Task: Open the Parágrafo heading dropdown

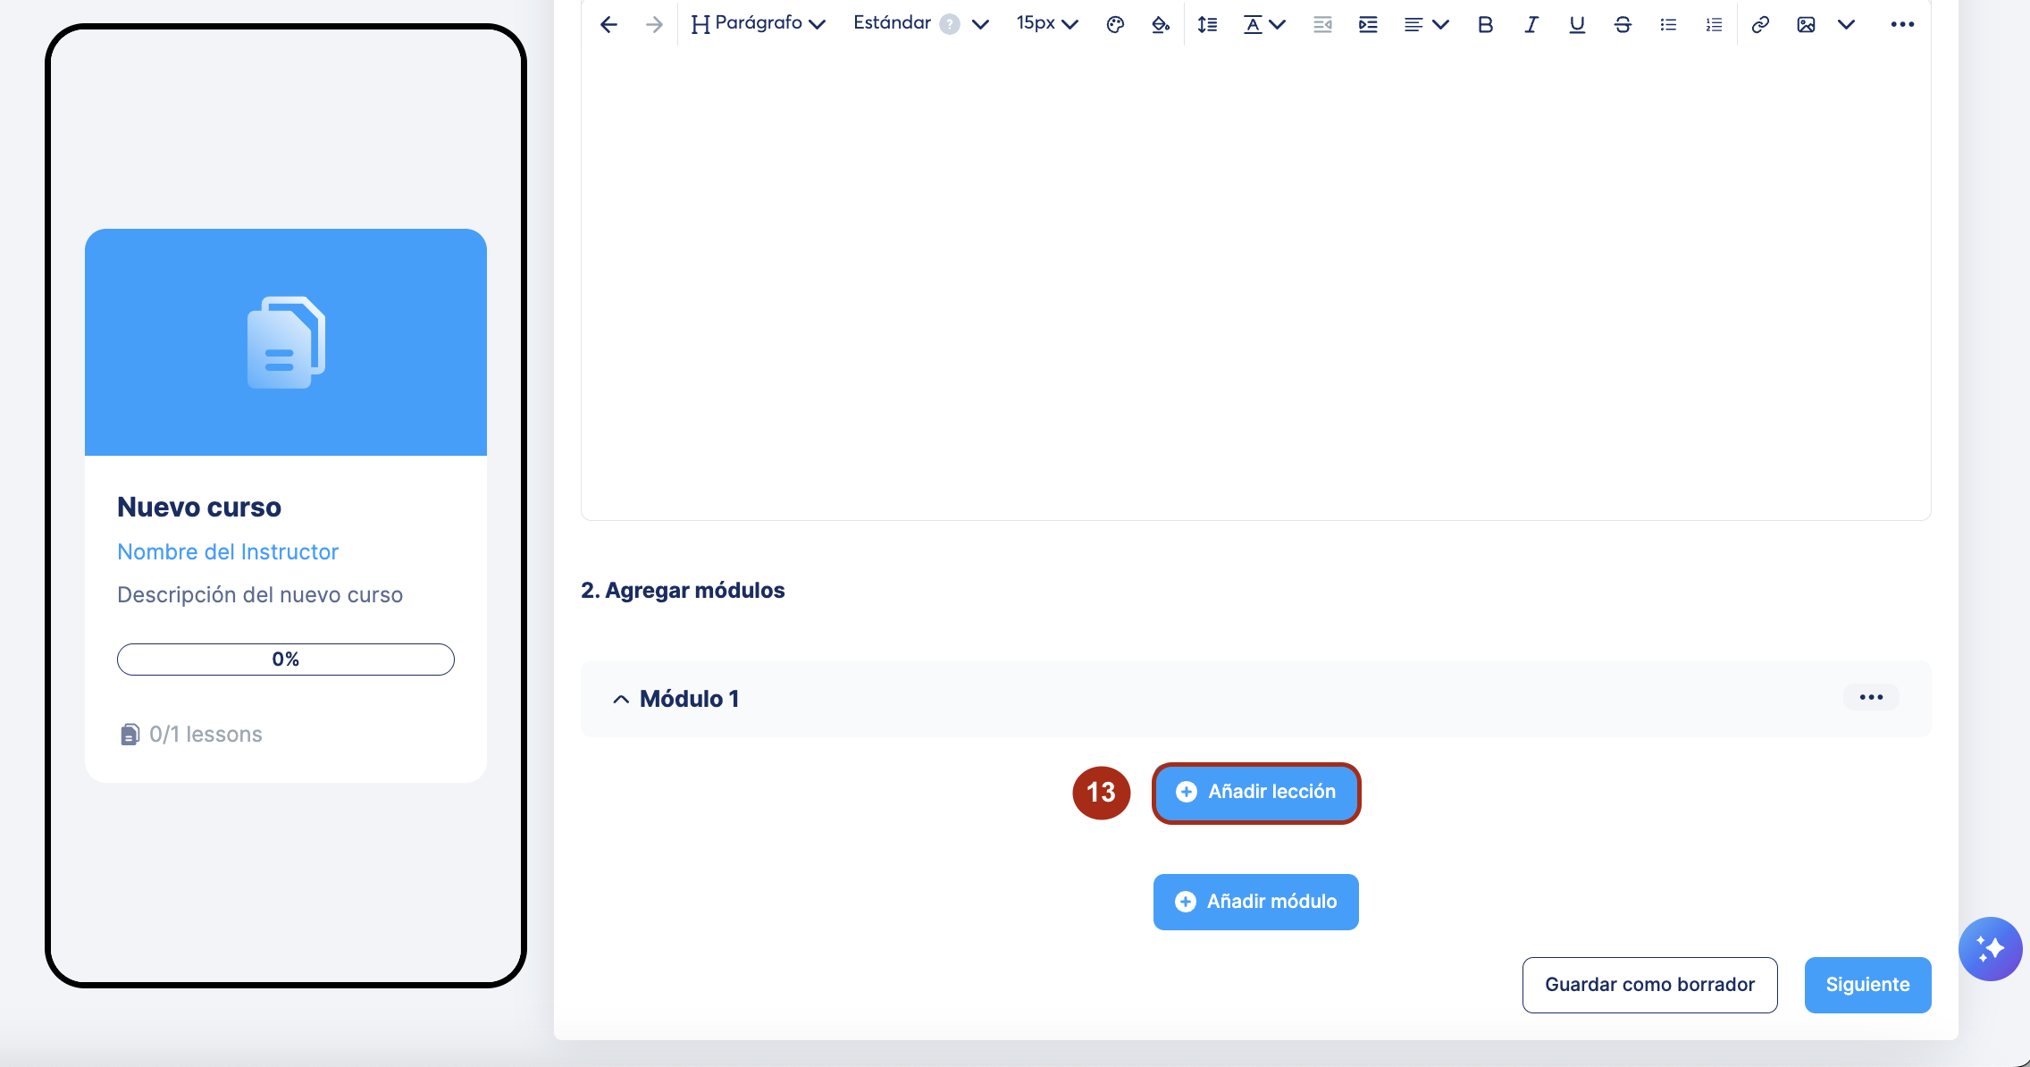Action: (758, 24)
